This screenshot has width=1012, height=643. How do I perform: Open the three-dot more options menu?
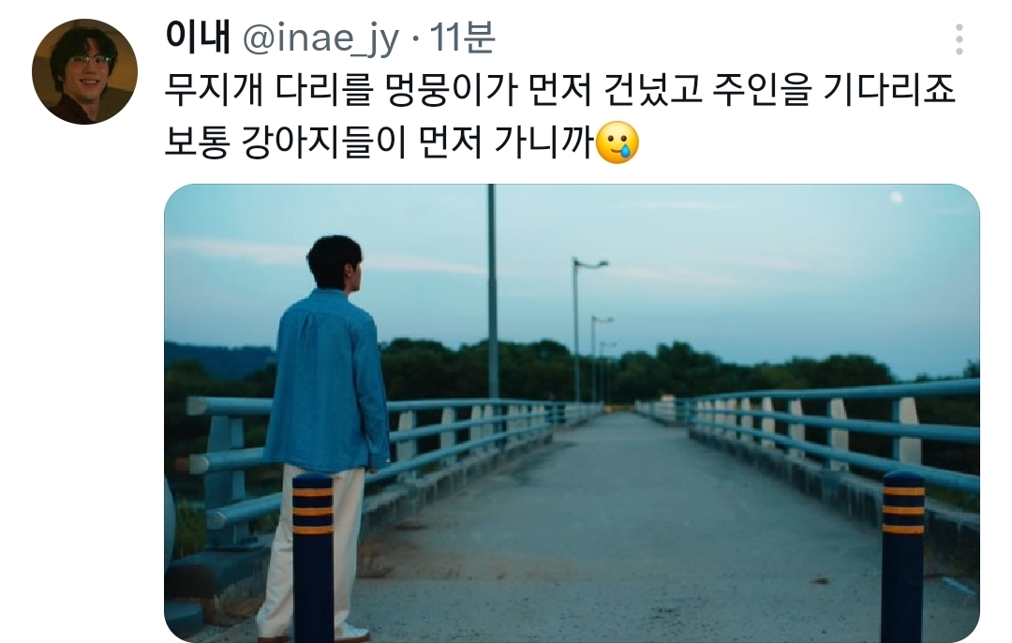click(x=960, y=39)
